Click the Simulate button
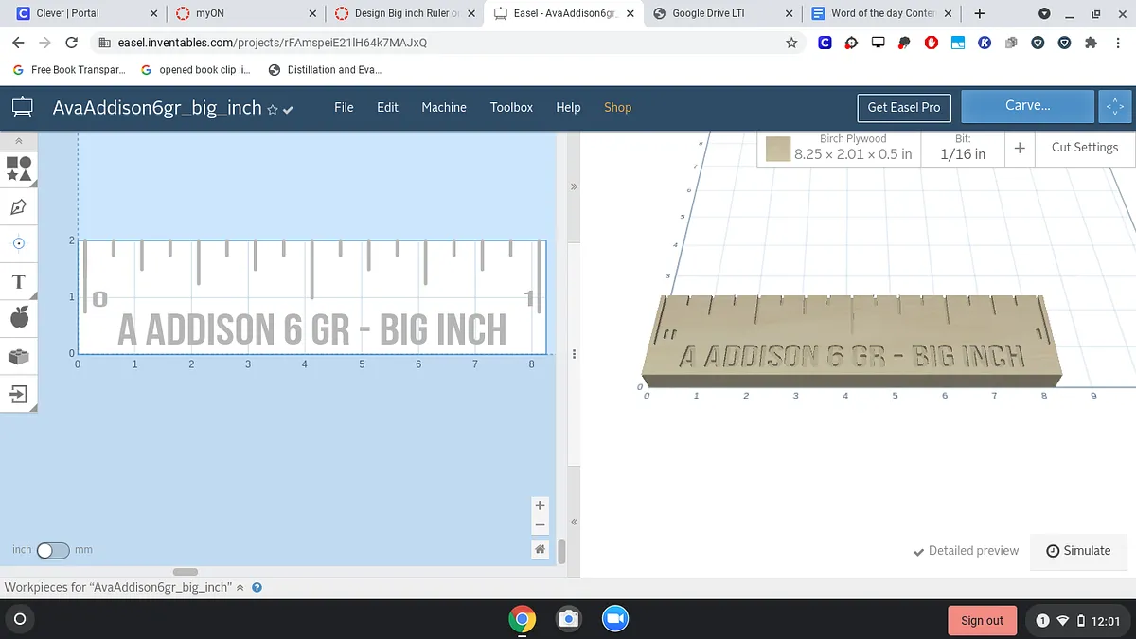1136x639 pixels. 1078,551
